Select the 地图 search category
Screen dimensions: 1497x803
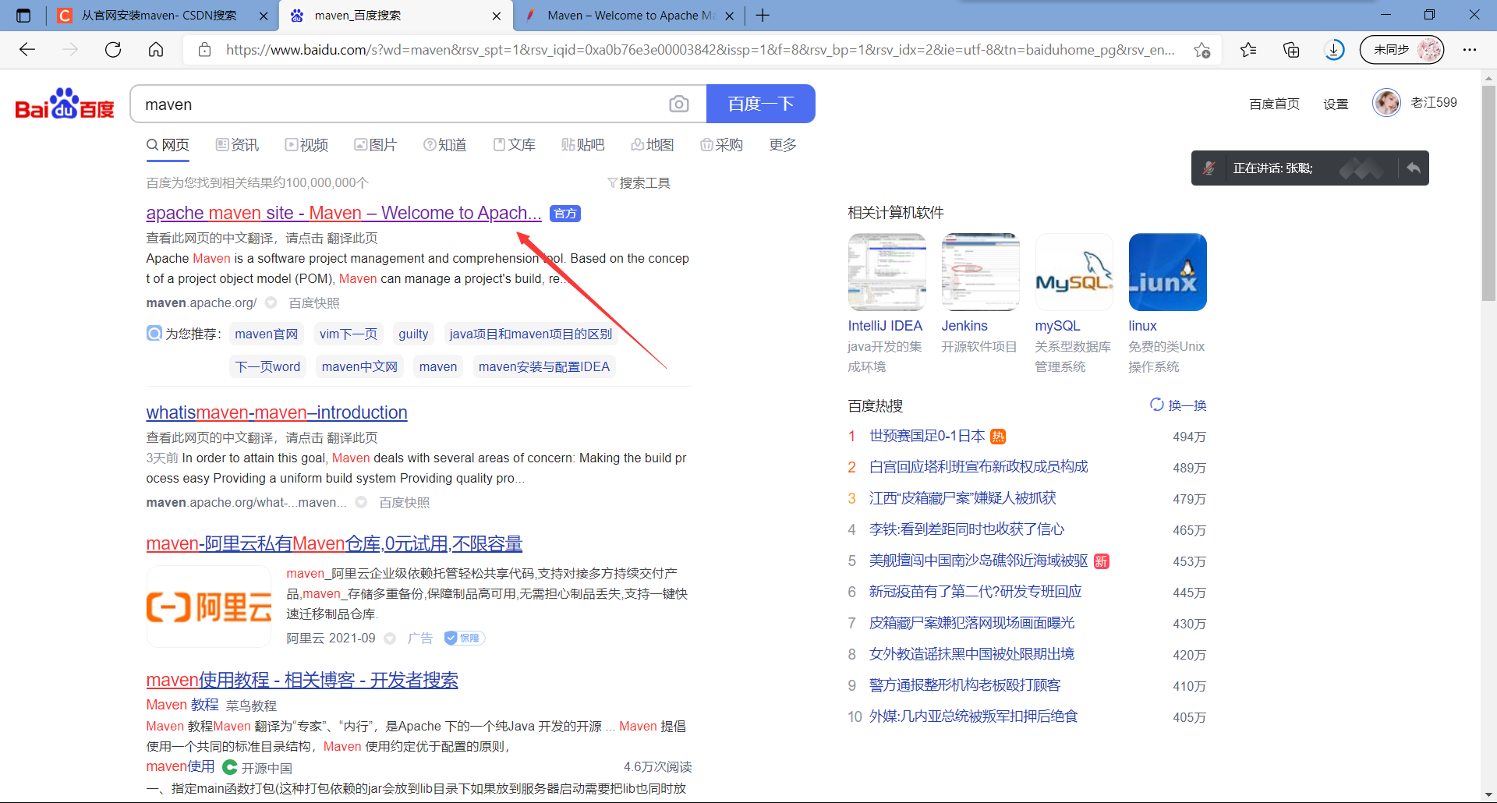pos(653,145)
